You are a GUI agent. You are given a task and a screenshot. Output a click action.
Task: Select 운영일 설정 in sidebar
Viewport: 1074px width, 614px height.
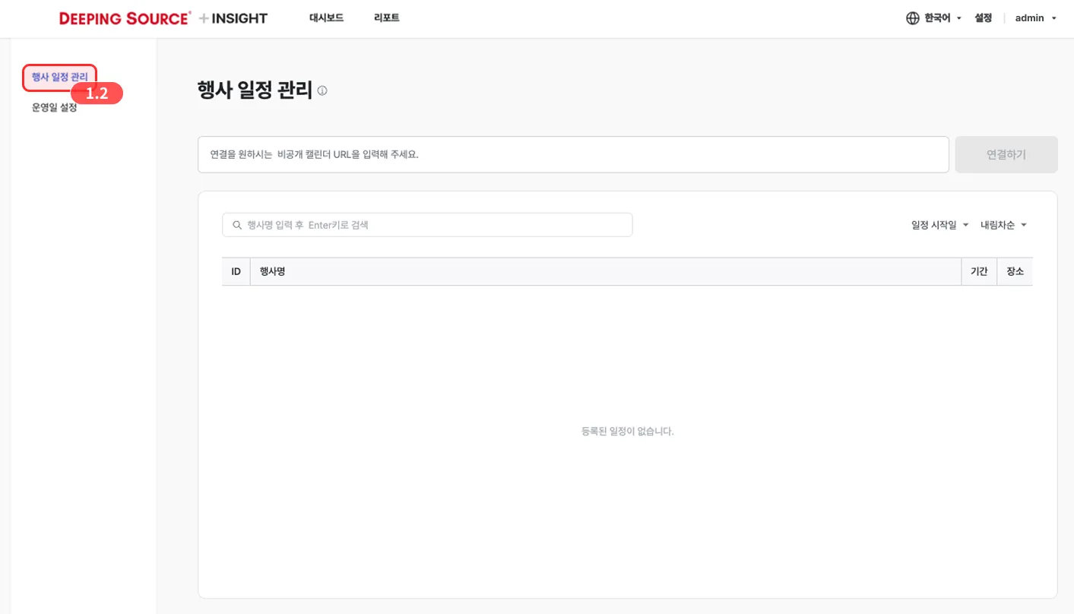[x=55, y=108]
